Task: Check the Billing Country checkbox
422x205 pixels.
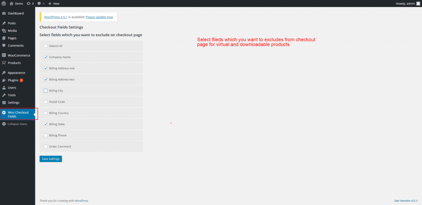Action: pyautogui.click(x=45, y=113)
